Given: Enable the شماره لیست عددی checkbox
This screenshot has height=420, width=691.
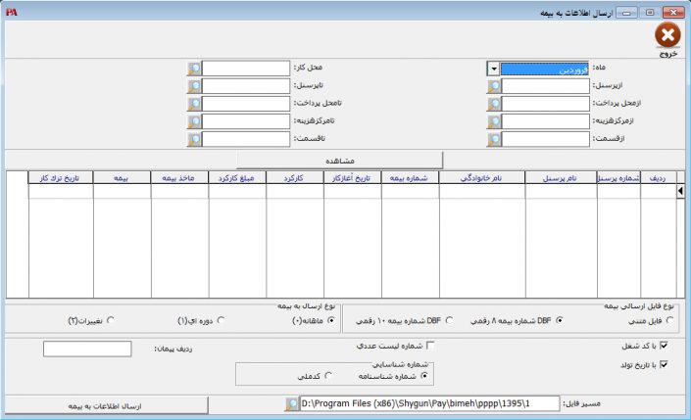Looking at the screenshot, I should pyautogui.click(x=429, y=346).
